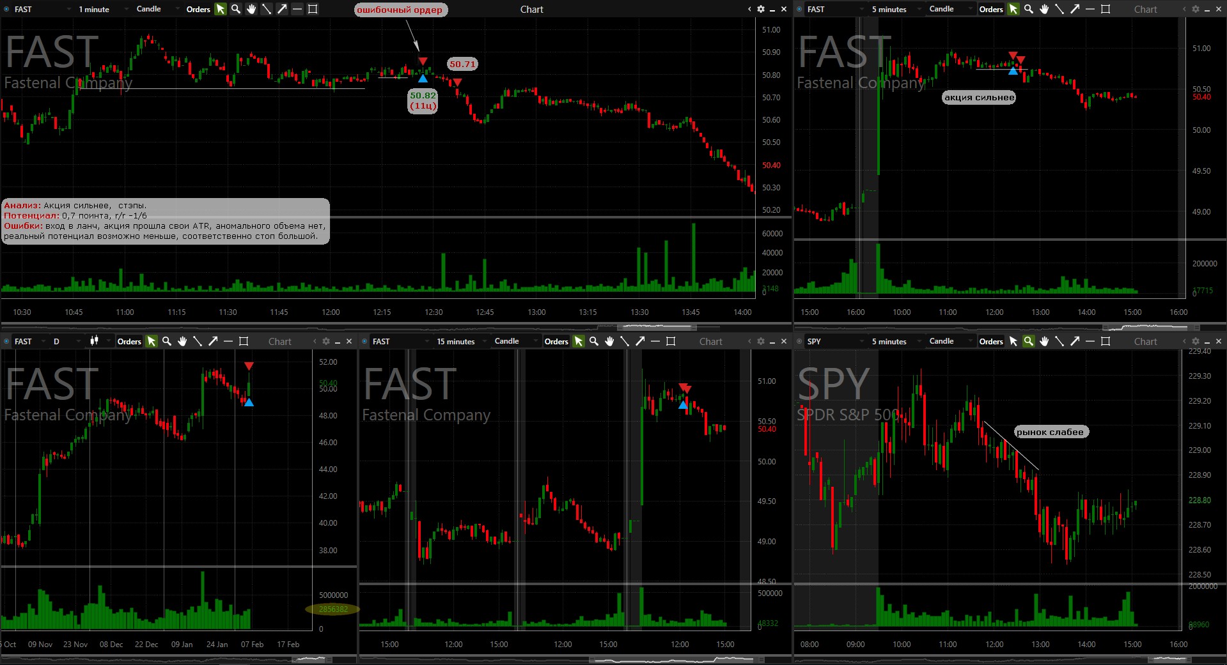This screenshot has height=665, width=1227.
Task: Pick the arrow tool in the daily FAST chart
Action: pyautogui.click(x=213, y=341)
